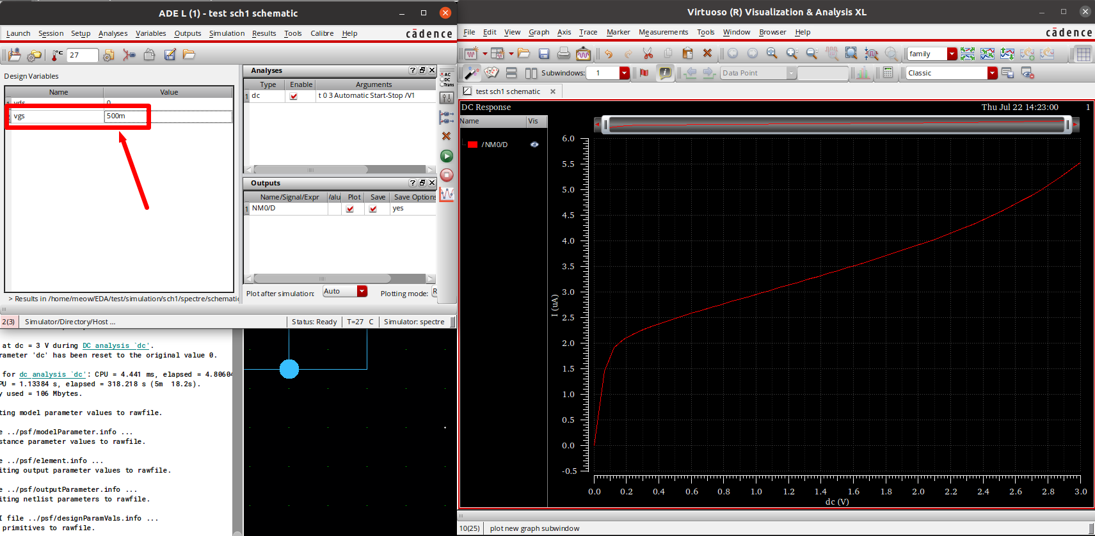Expand the new graph window dropdown arrow
Image resolution: width=1095 pixels, height=536 pixels.
(484, 54)
